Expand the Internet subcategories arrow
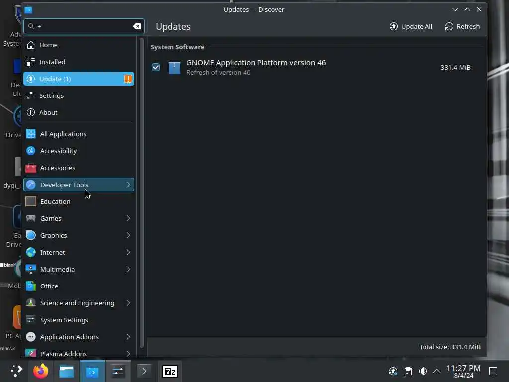Screen dimensions: 509x382 tap(128, 252)
